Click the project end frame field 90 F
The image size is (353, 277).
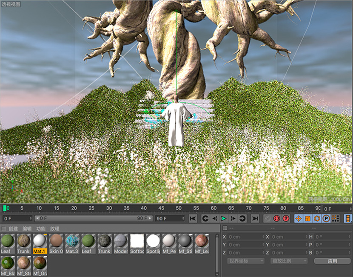(x=170, y=218)
